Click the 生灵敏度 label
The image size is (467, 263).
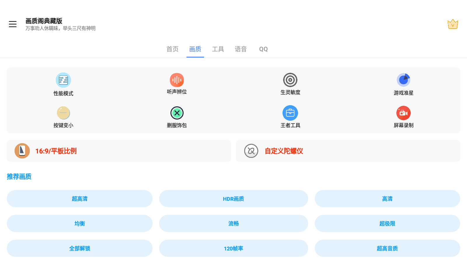(290, 92)
